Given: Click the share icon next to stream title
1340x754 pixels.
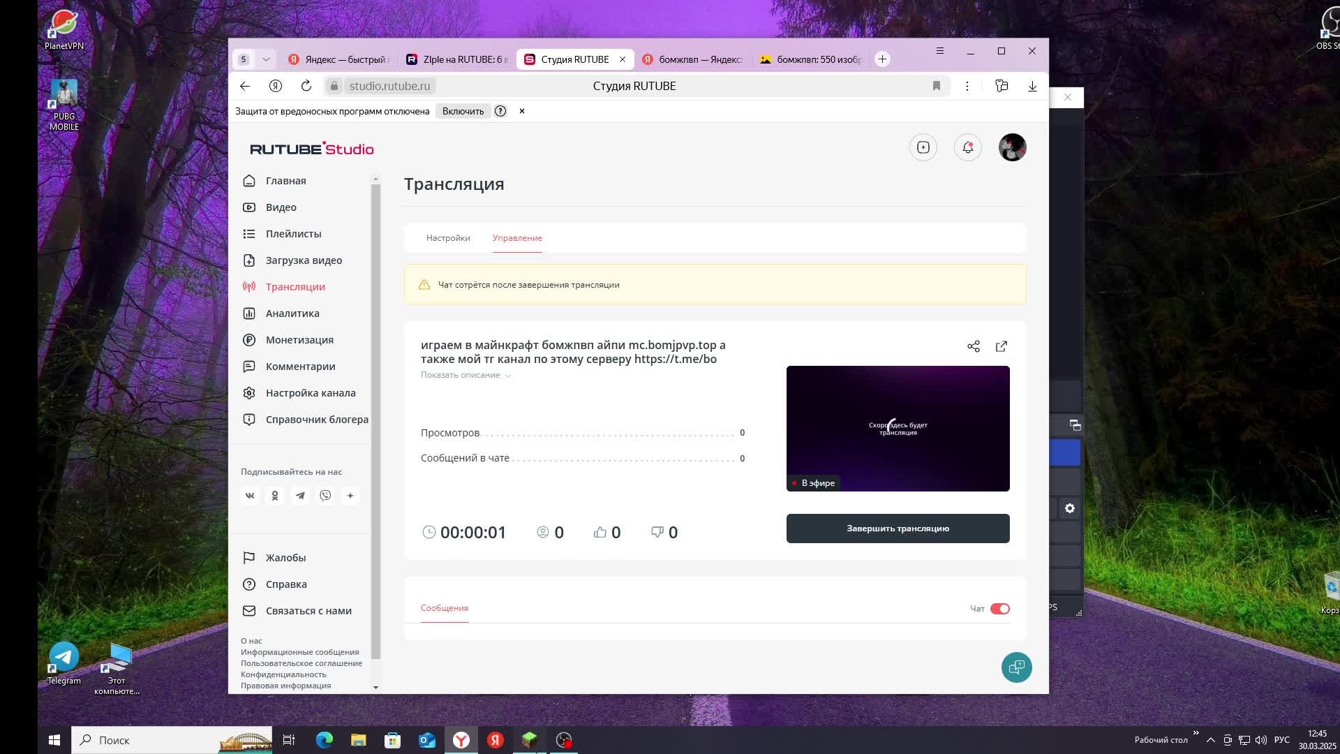Looking at the screenshot, I should [974, 346].
